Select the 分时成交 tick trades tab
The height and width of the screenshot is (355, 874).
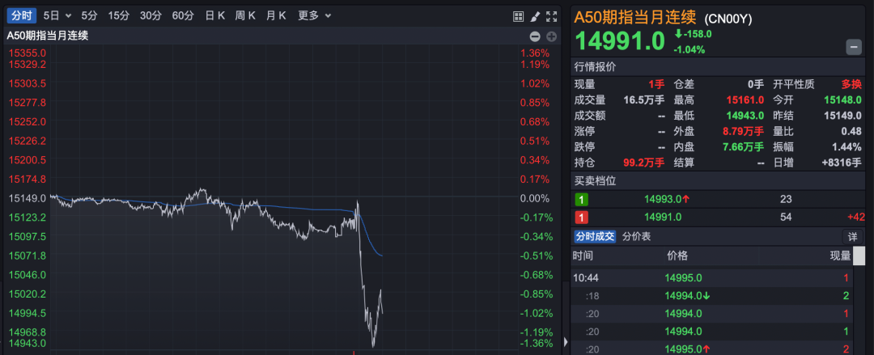pos(595,236)
